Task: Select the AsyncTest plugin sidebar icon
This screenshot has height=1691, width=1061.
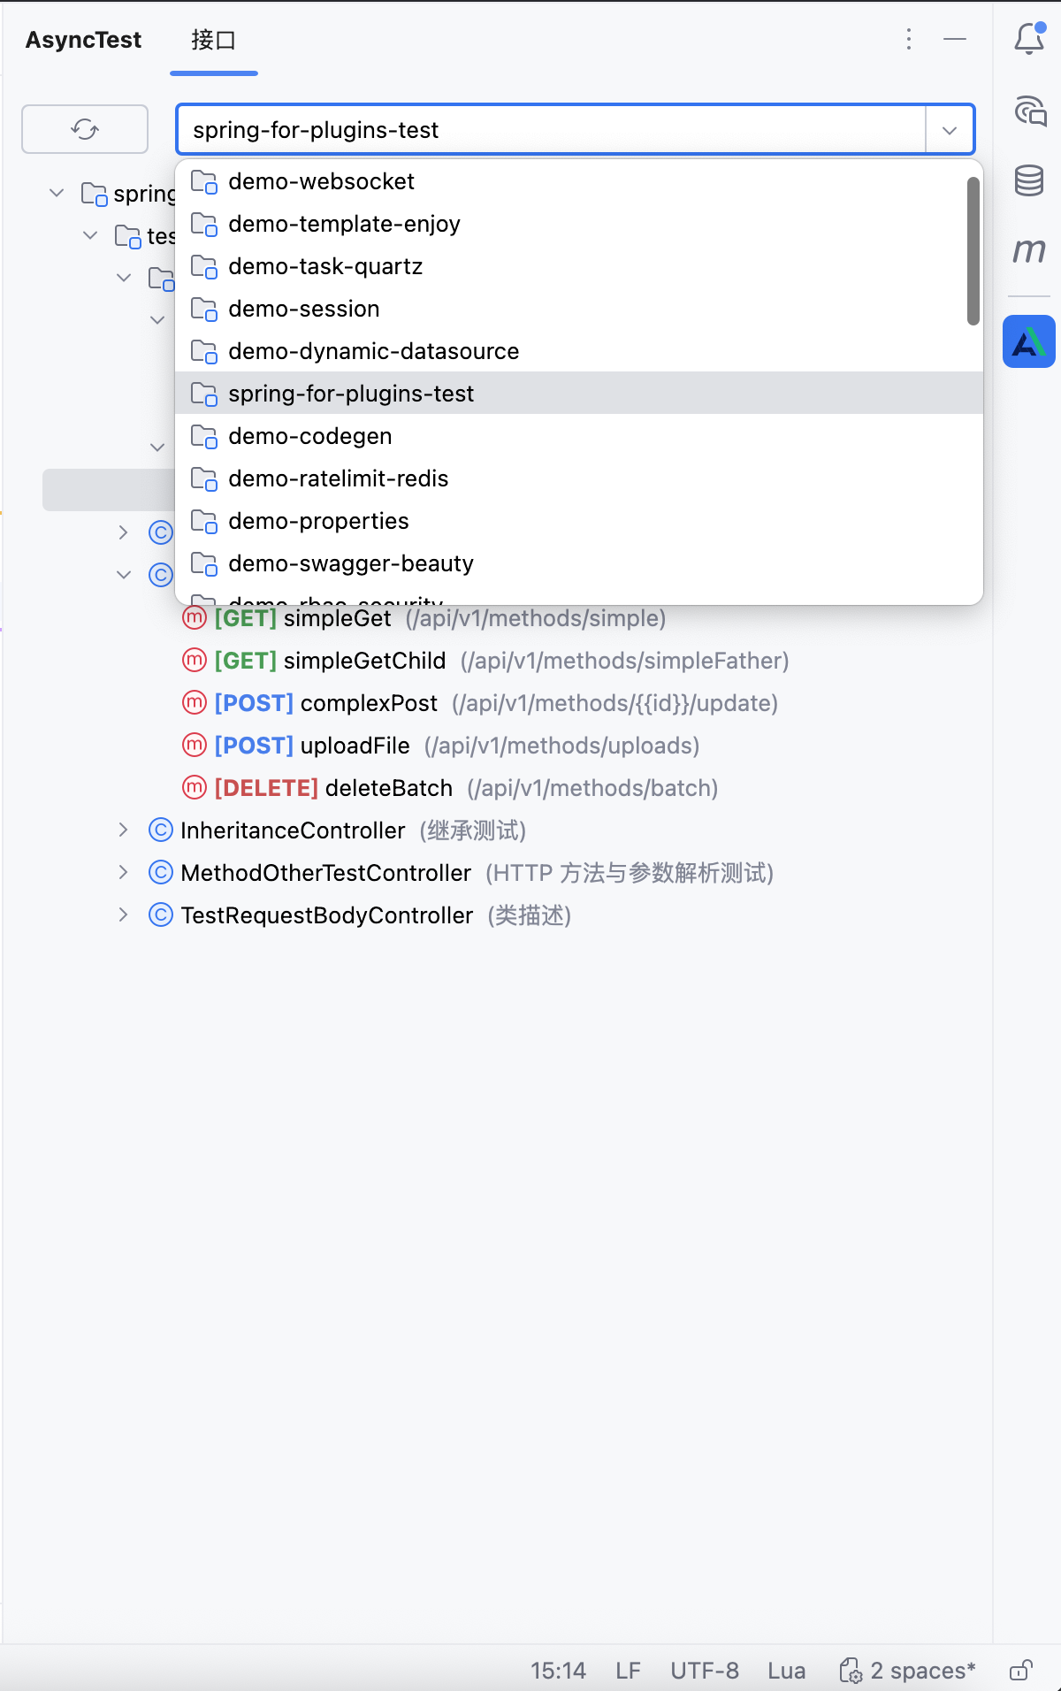Action: click(x=1028, y=341)
